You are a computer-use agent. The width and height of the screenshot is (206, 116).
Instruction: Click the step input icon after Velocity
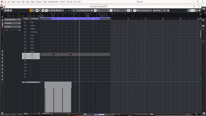[168, 10]
